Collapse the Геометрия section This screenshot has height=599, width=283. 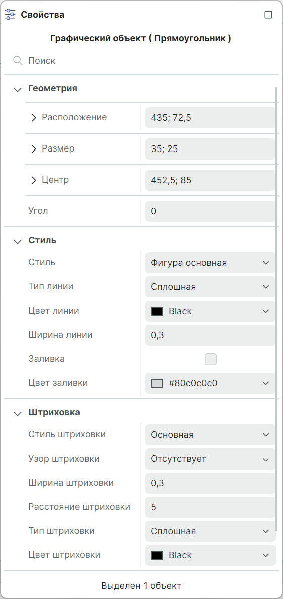coord(17,89)
